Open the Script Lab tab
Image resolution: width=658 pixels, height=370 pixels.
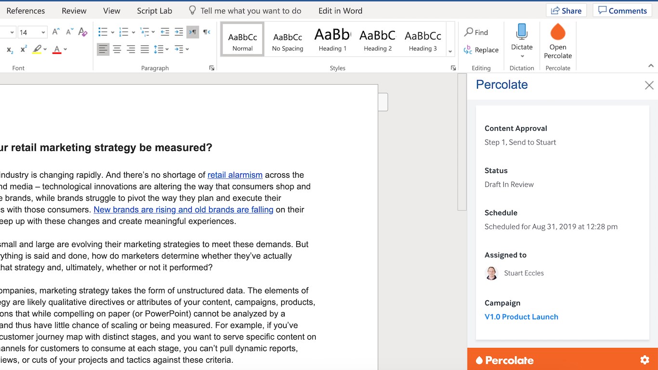coord(155,11)
